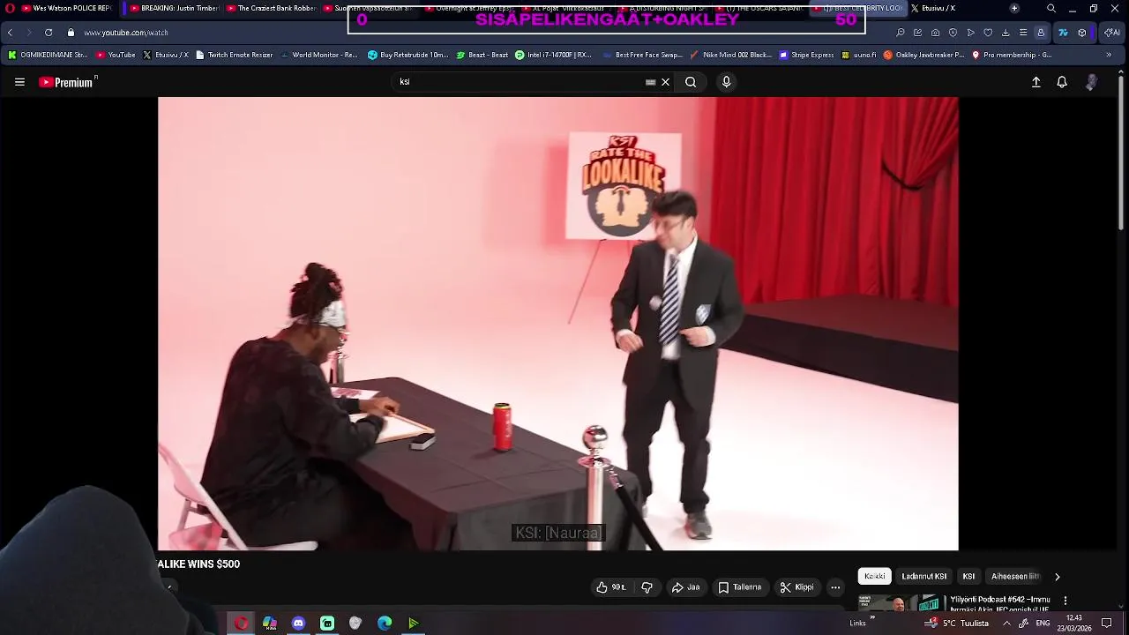1129x635 pixels.
Task: Open Discord from the taskbar
Action: click(x=298, y=624)
